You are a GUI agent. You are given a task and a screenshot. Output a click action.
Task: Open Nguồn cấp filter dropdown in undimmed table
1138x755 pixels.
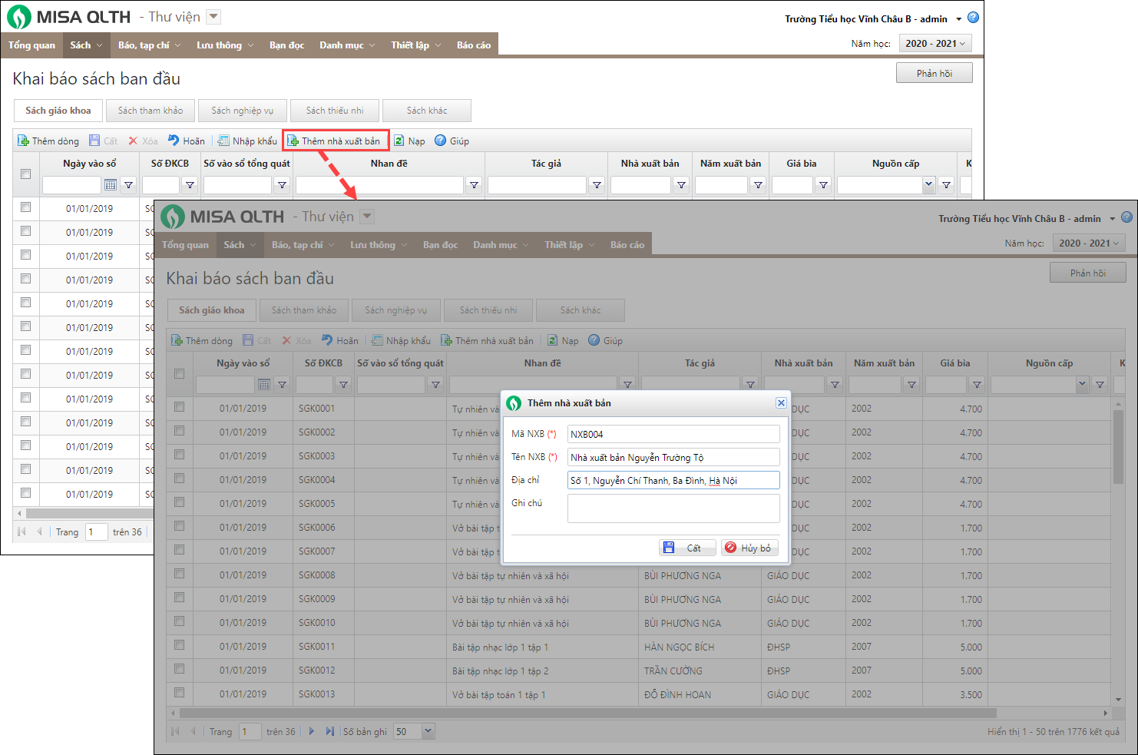[x=928, y=184]
